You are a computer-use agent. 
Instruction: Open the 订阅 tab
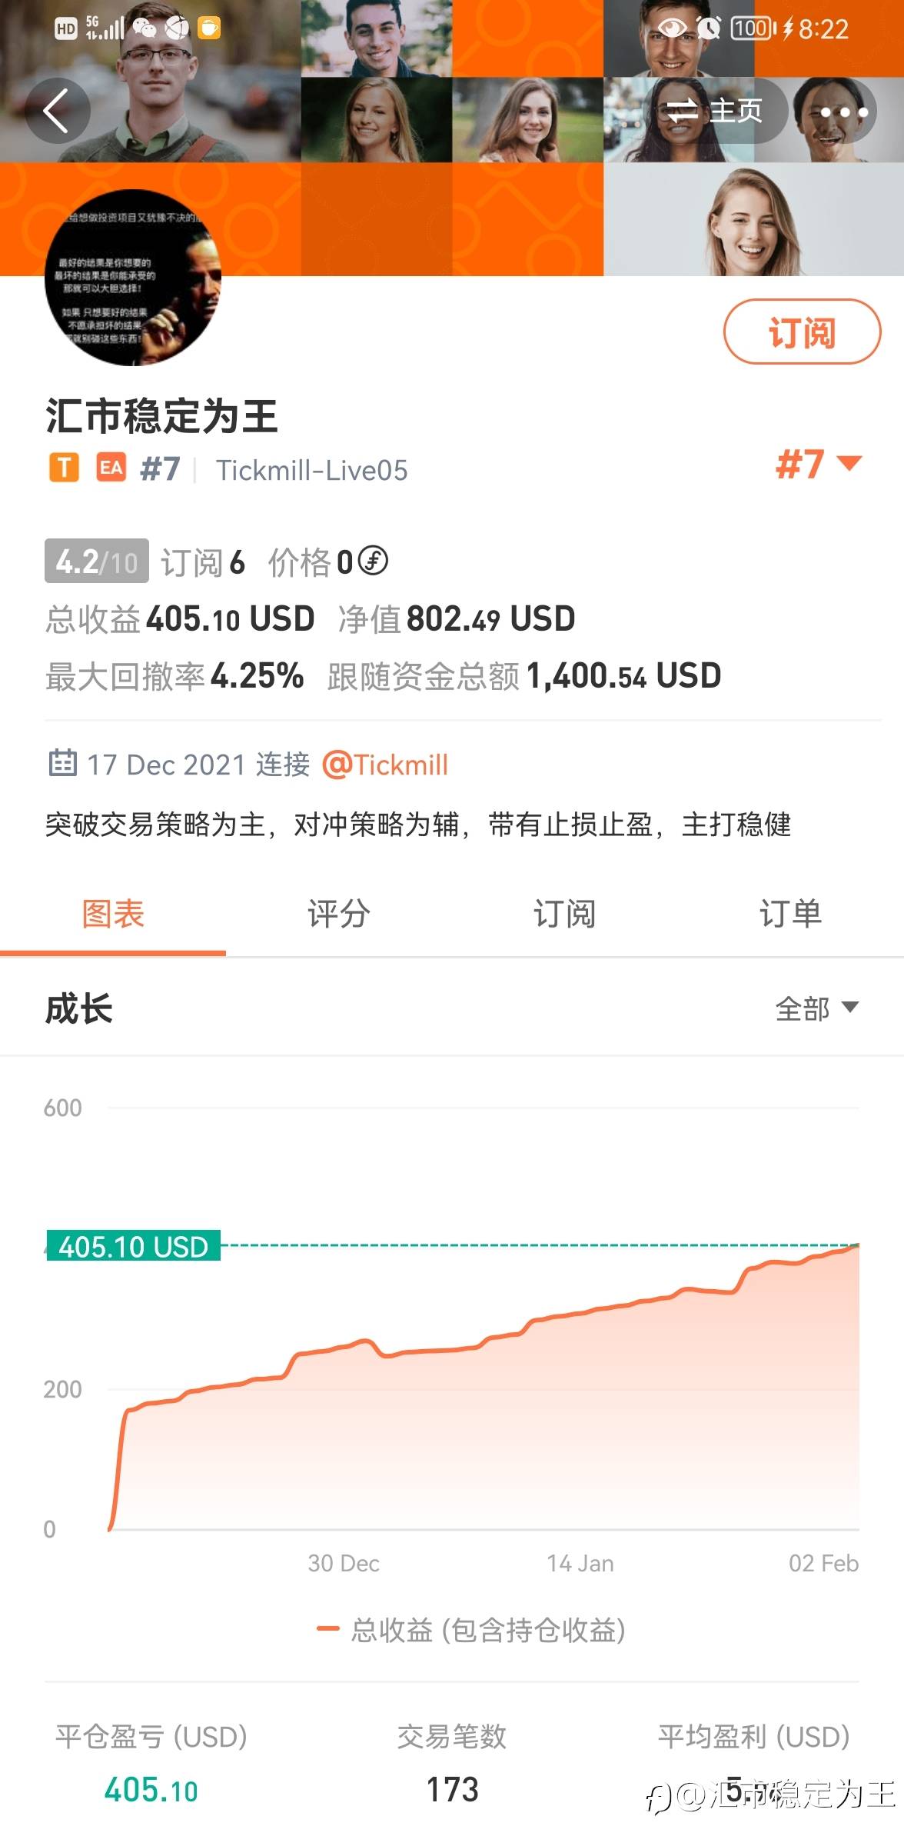[x=564, y=914]
